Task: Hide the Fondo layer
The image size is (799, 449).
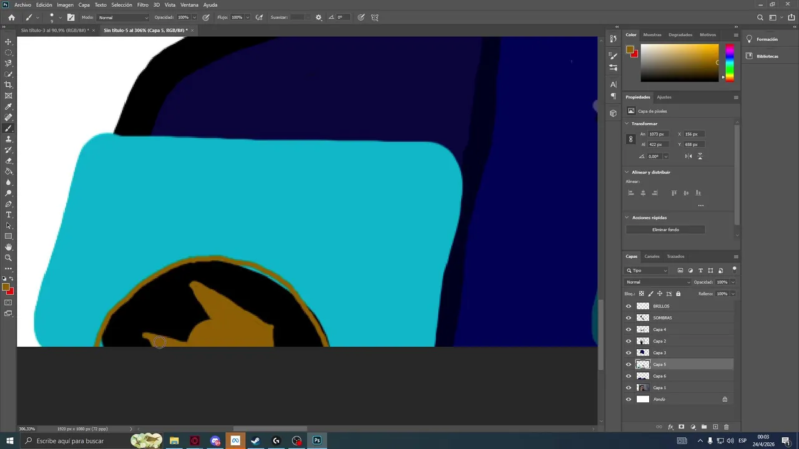Action: pos(629,399)
